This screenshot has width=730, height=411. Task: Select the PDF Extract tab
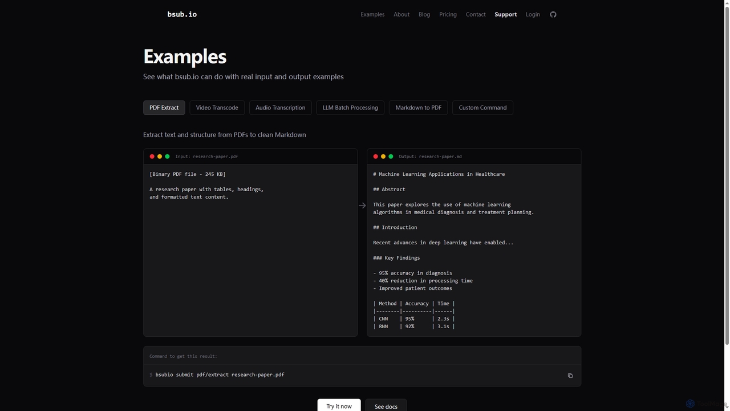164,107
